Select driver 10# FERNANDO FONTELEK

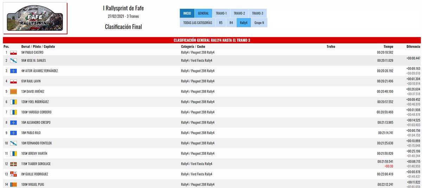tap(37, 143)
